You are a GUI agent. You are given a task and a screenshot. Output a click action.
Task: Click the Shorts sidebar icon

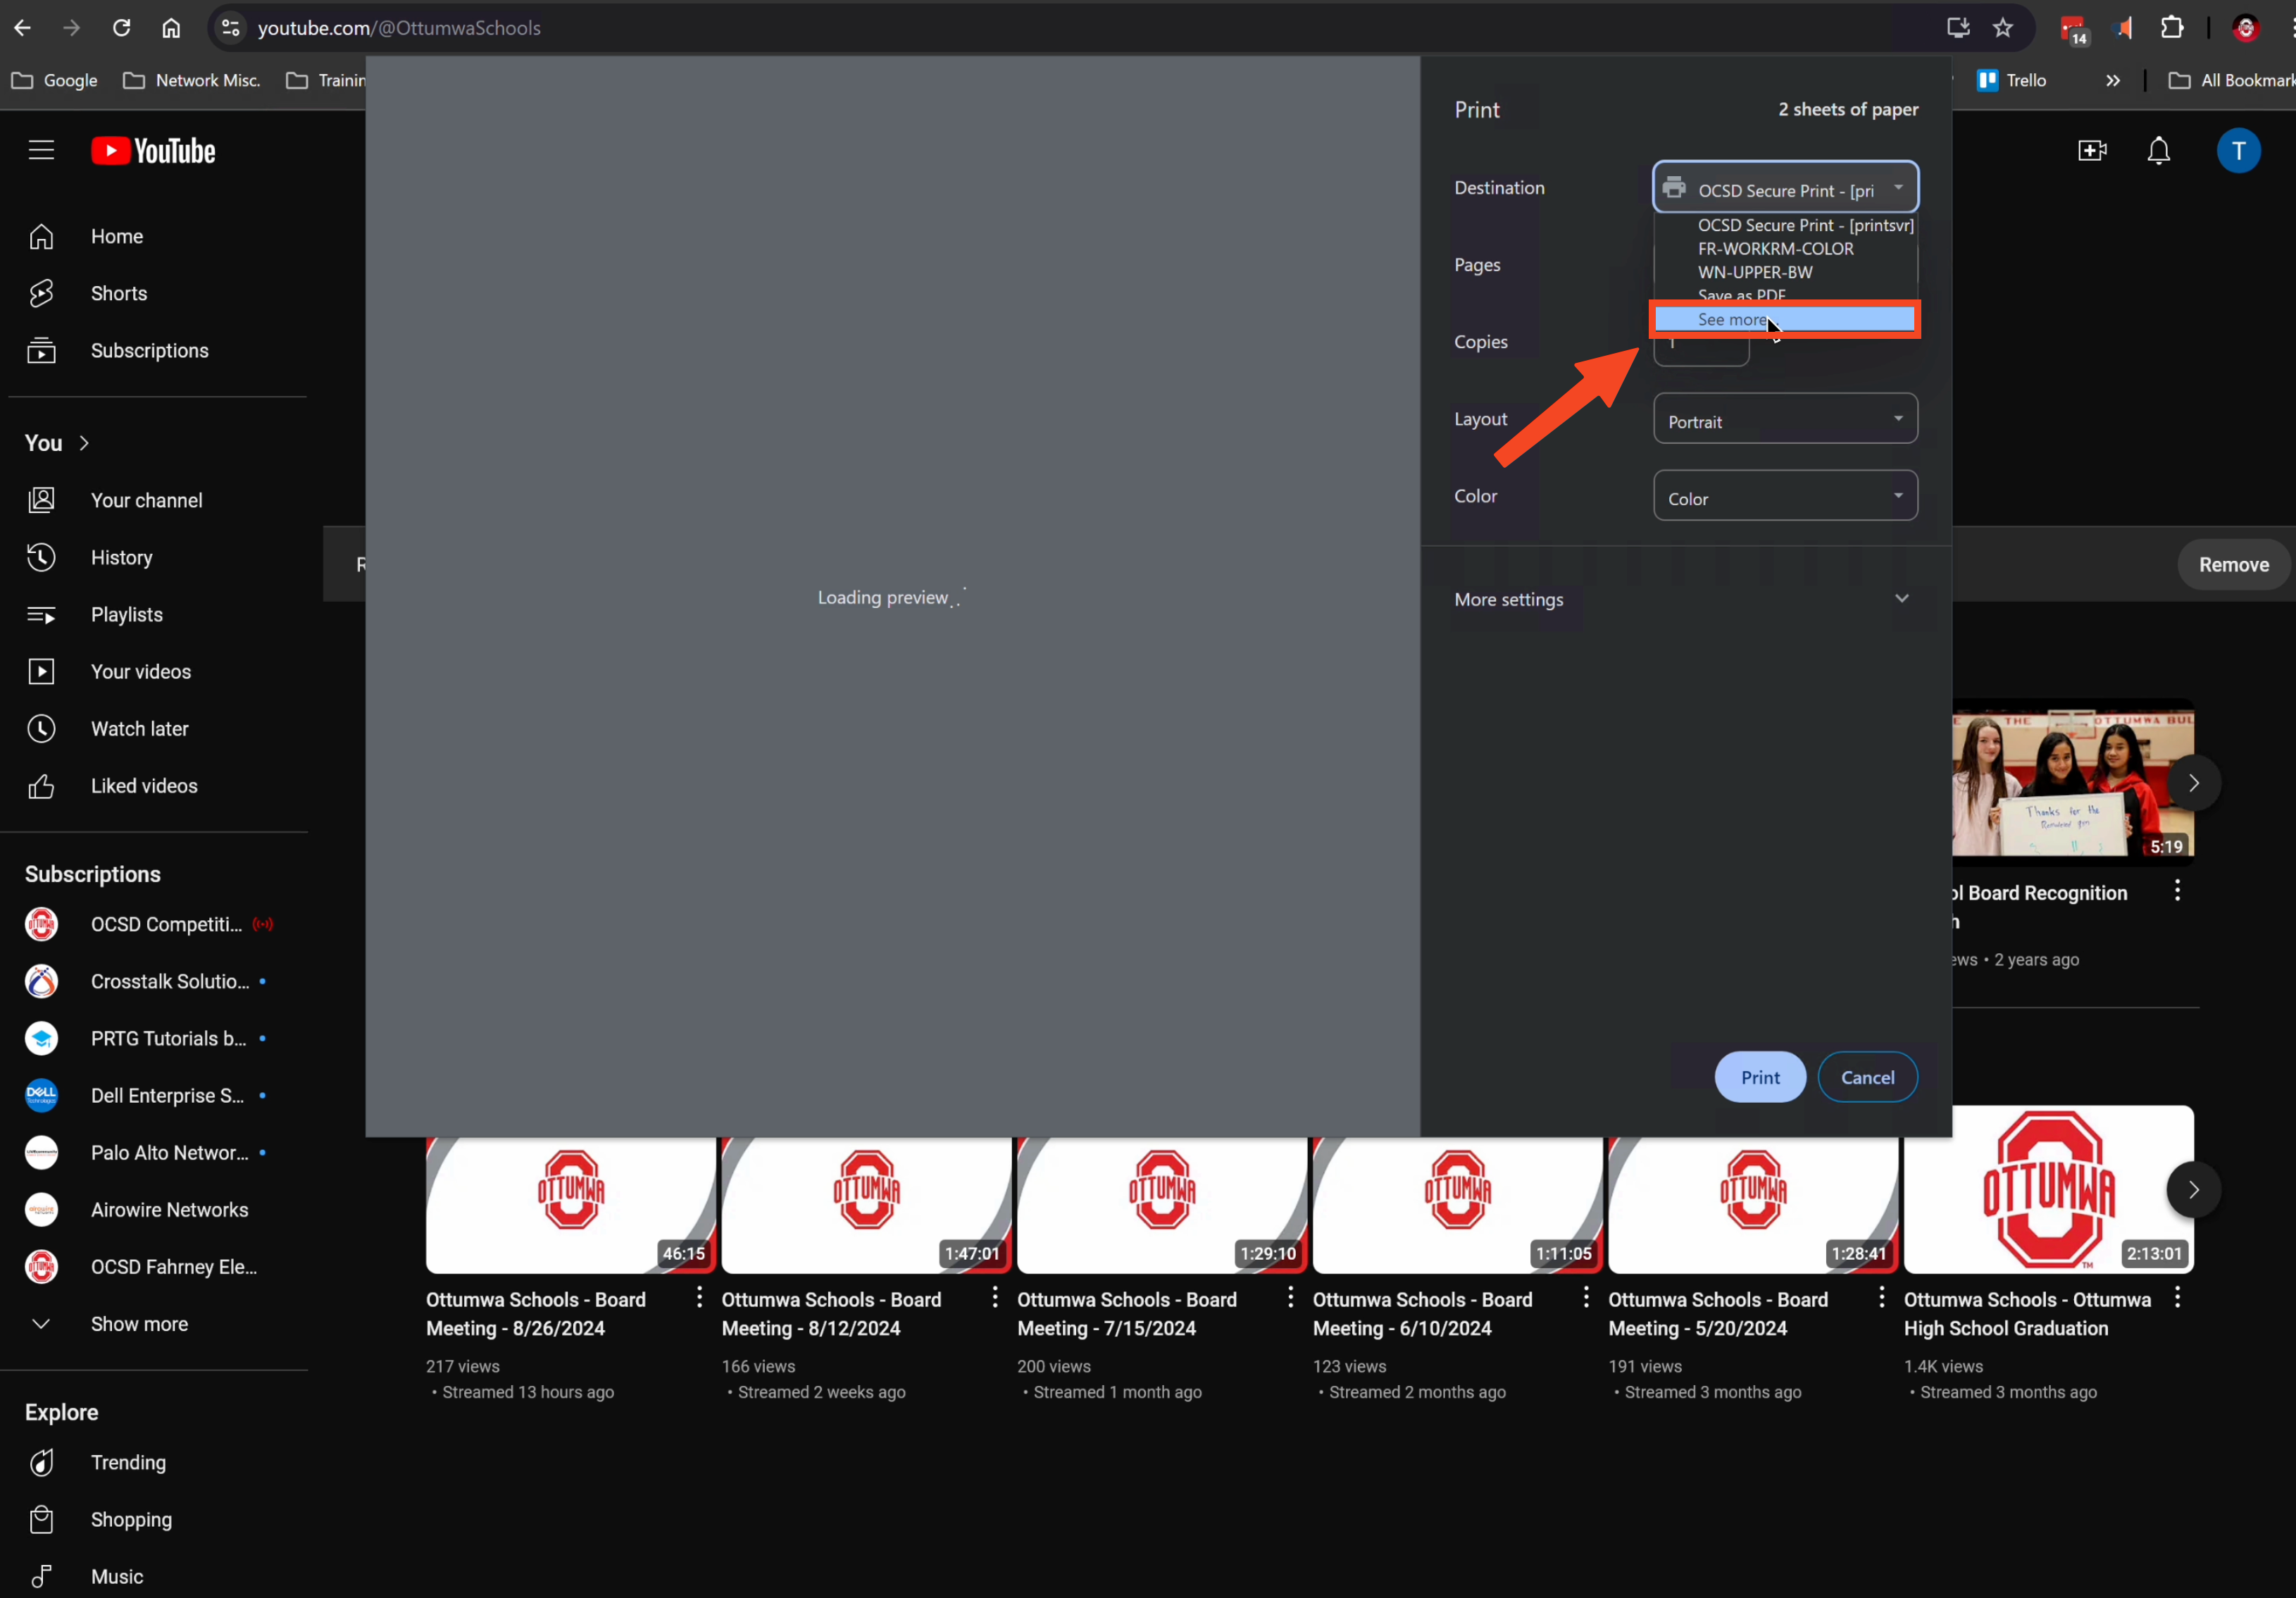41,293
